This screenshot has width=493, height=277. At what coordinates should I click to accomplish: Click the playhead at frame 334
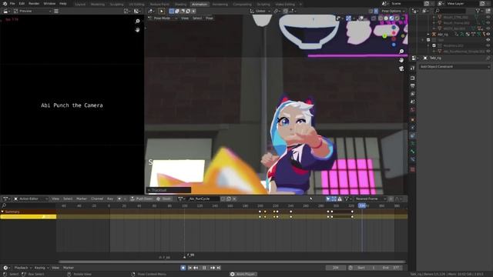click(x=362, y=205)
